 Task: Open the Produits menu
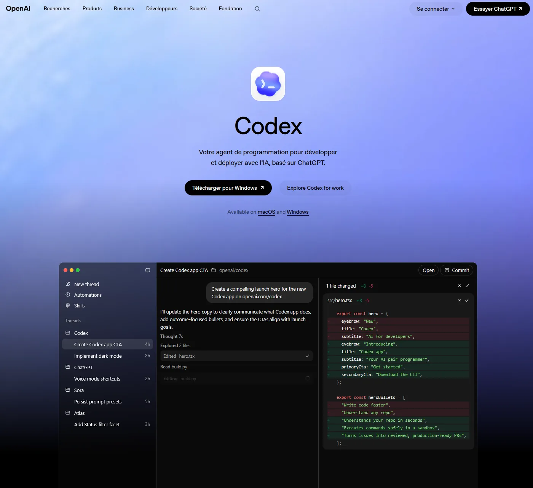pos(92,8)
